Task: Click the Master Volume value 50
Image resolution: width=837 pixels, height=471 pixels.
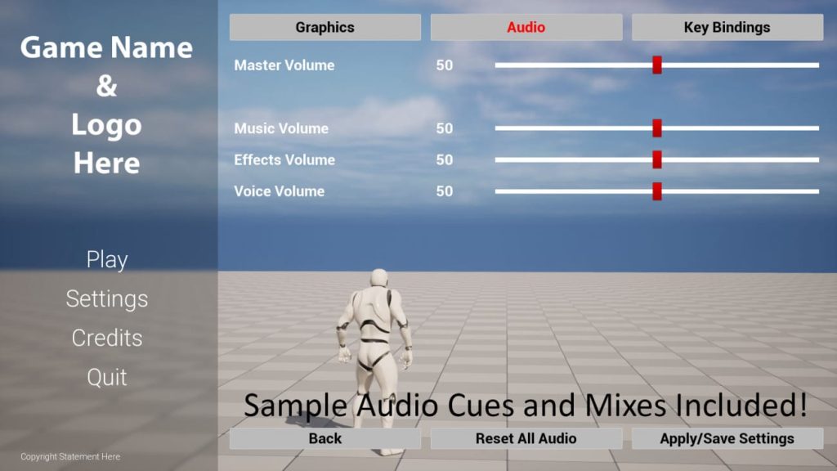Action: (444, 65)
